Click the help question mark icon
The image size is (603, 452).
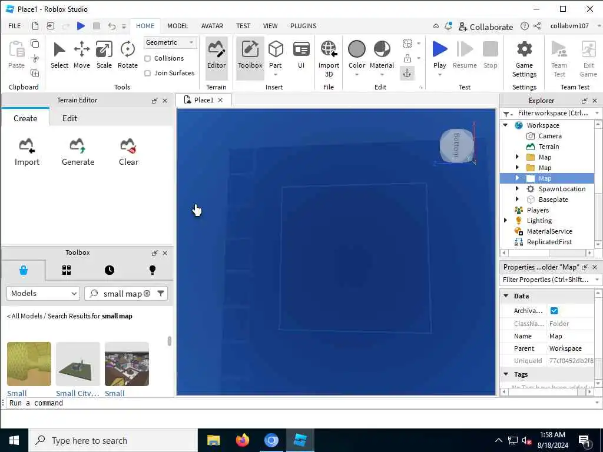pos(525,26)
